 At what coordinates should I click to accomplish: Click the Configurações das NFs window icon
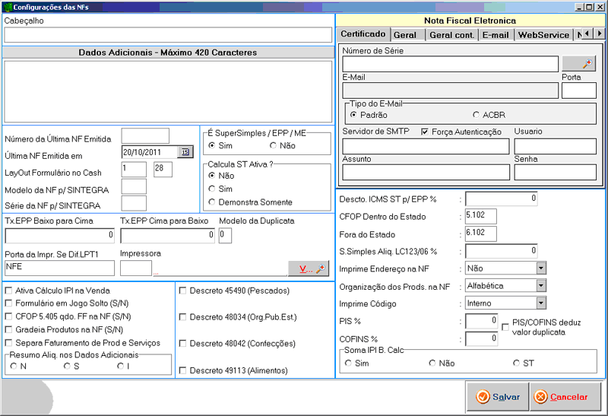click(7, 6)
